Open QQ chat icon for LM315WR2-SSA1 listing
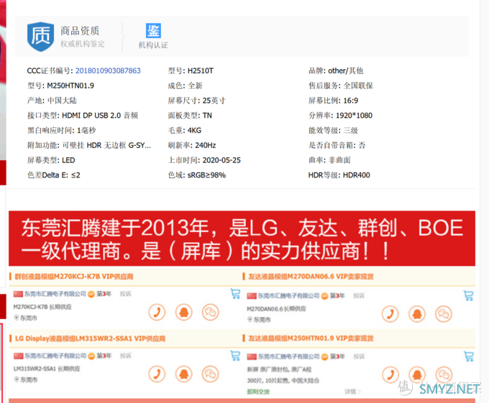The width and height of the screenshot is (489, 403). pos(183,374)
